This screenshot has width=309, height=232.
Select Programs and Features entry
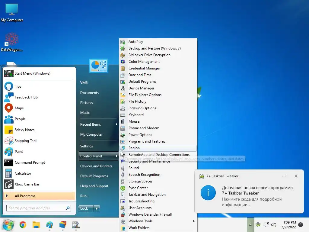[x=158, y=141]
